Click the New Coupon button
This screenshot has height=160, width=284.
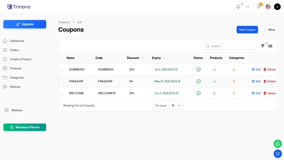tap(247, 29)
